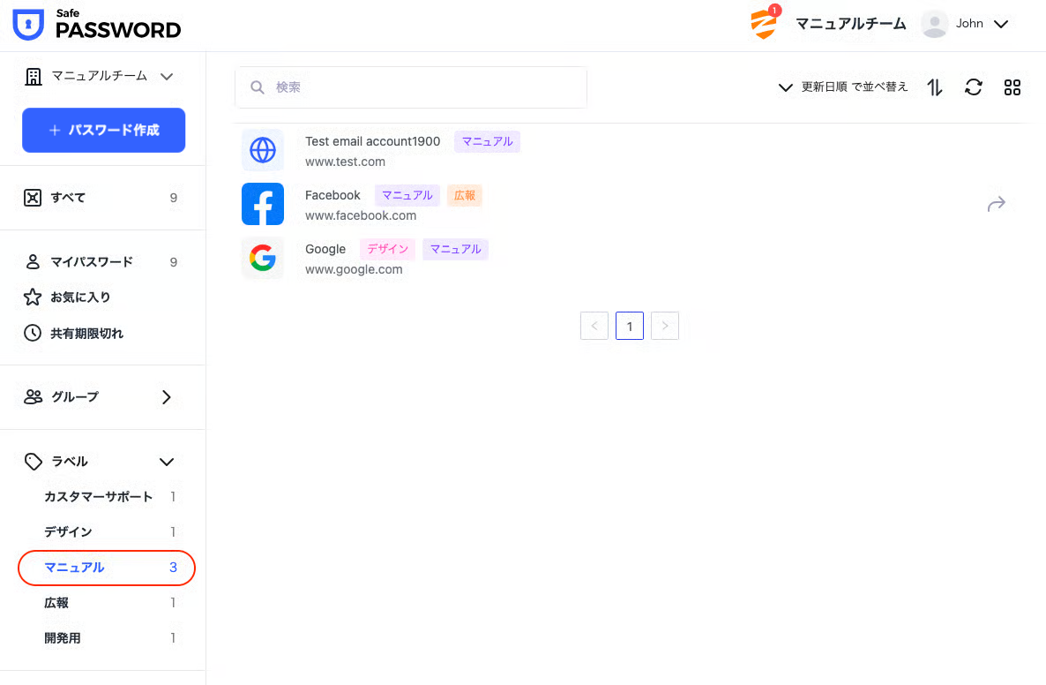Open お気に入り favorites list

(79, 297)
